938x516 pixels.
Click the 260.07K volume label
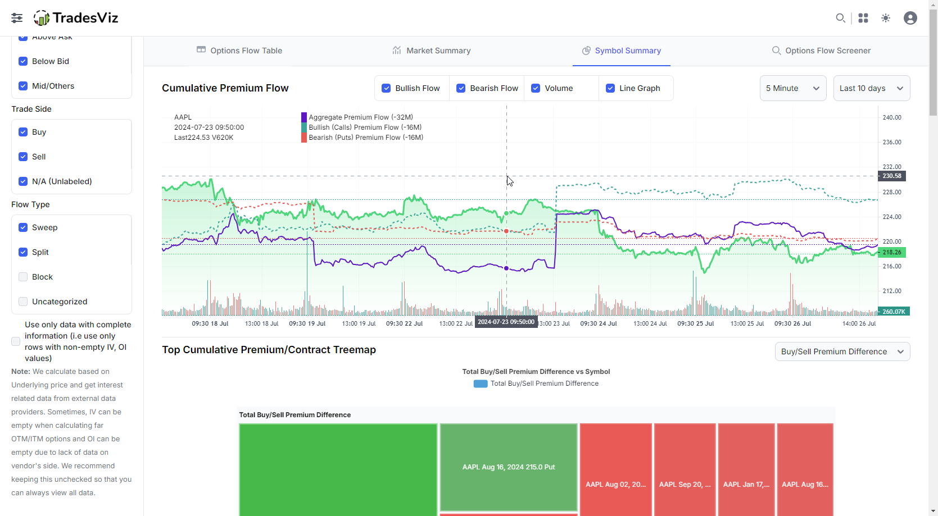tap(894, 311)
